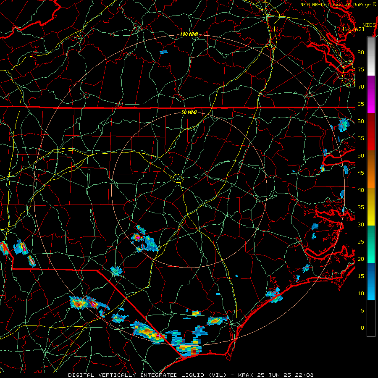Click the 40 value on the legend
The image size is (378, 378).
[361, 190]
